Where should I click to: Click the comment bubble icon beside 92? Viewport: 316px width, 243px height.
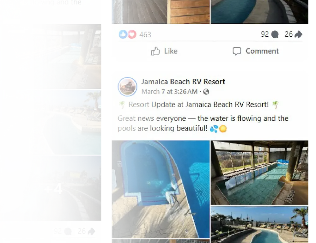[x=275, y=34]
